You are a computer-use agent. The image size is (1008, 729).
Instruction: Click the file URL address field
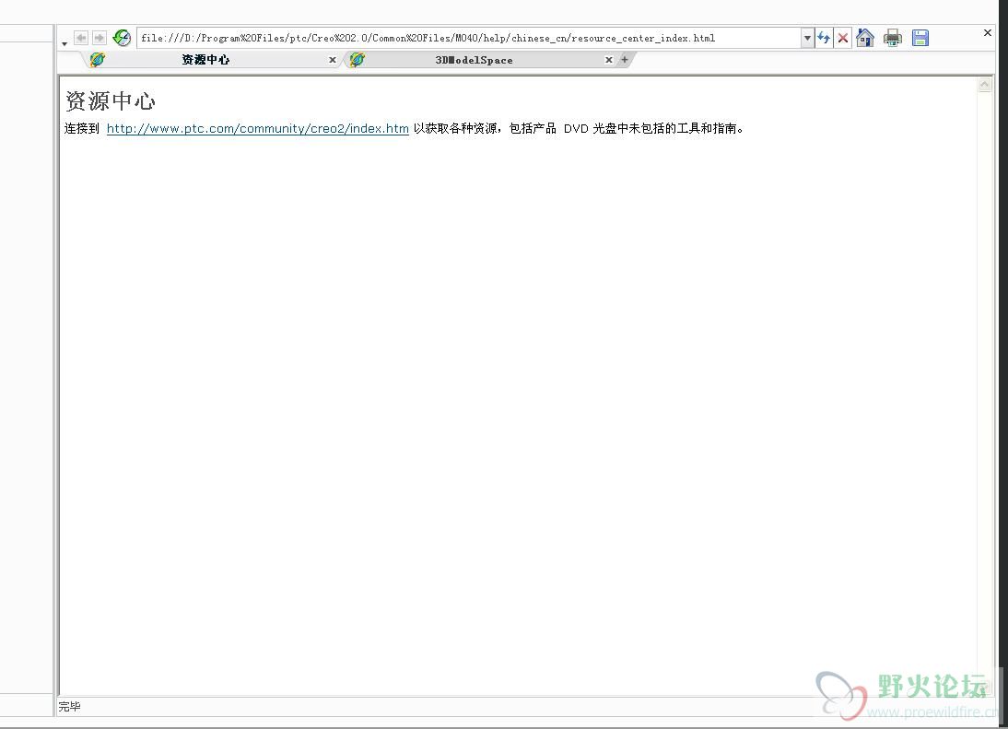469,38
